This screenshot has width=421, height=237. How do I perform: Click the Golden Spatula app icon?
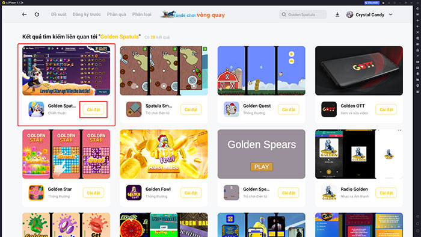[36, 109]
